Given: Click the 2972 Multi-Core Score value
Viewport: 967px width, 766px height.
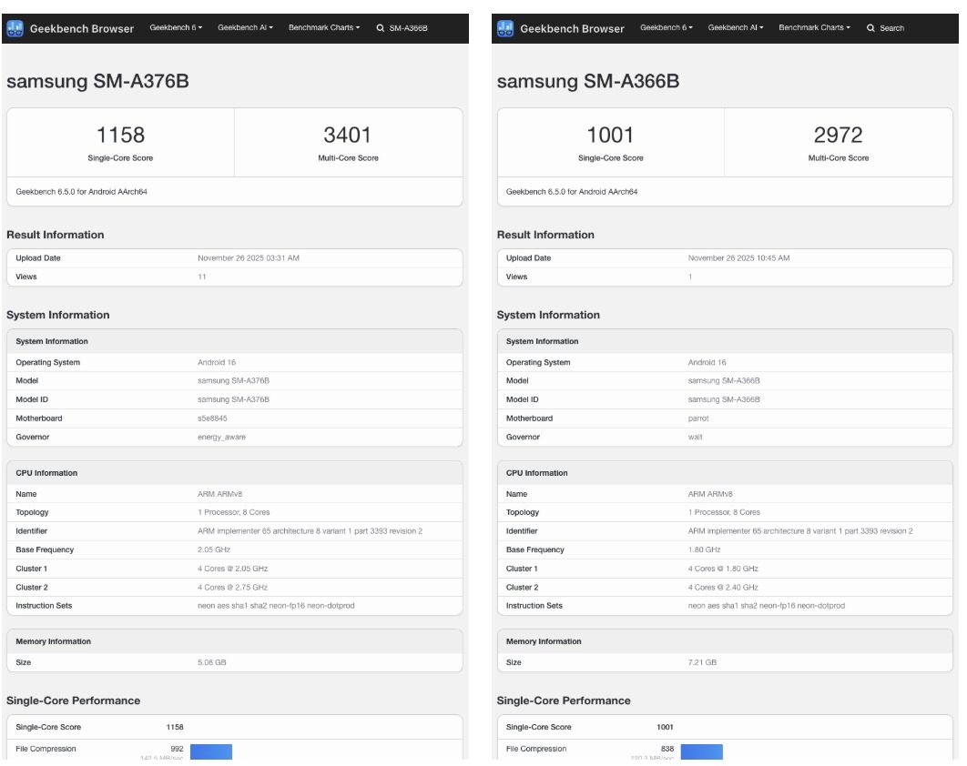Looking at the screenshot, I should coord(838,136).
